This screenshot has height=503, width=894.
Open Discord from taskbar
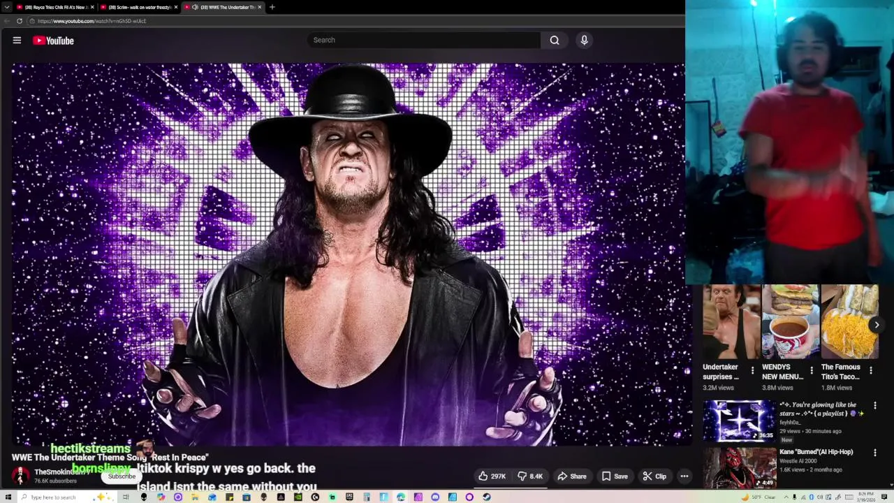tap(435, 497)
